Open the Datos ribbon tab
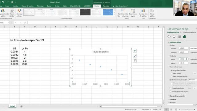The width and height of the screenshot is (197, 111). pyautogui.click(x=49, y=6)
